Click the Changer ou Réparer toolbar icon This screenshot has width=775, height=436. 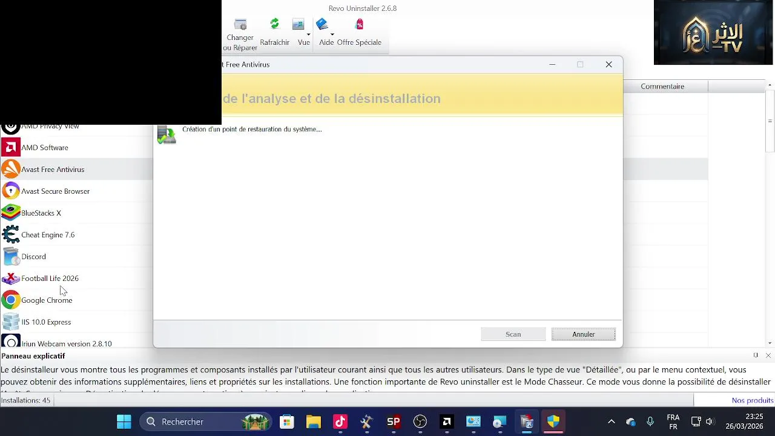coord(240,25)
